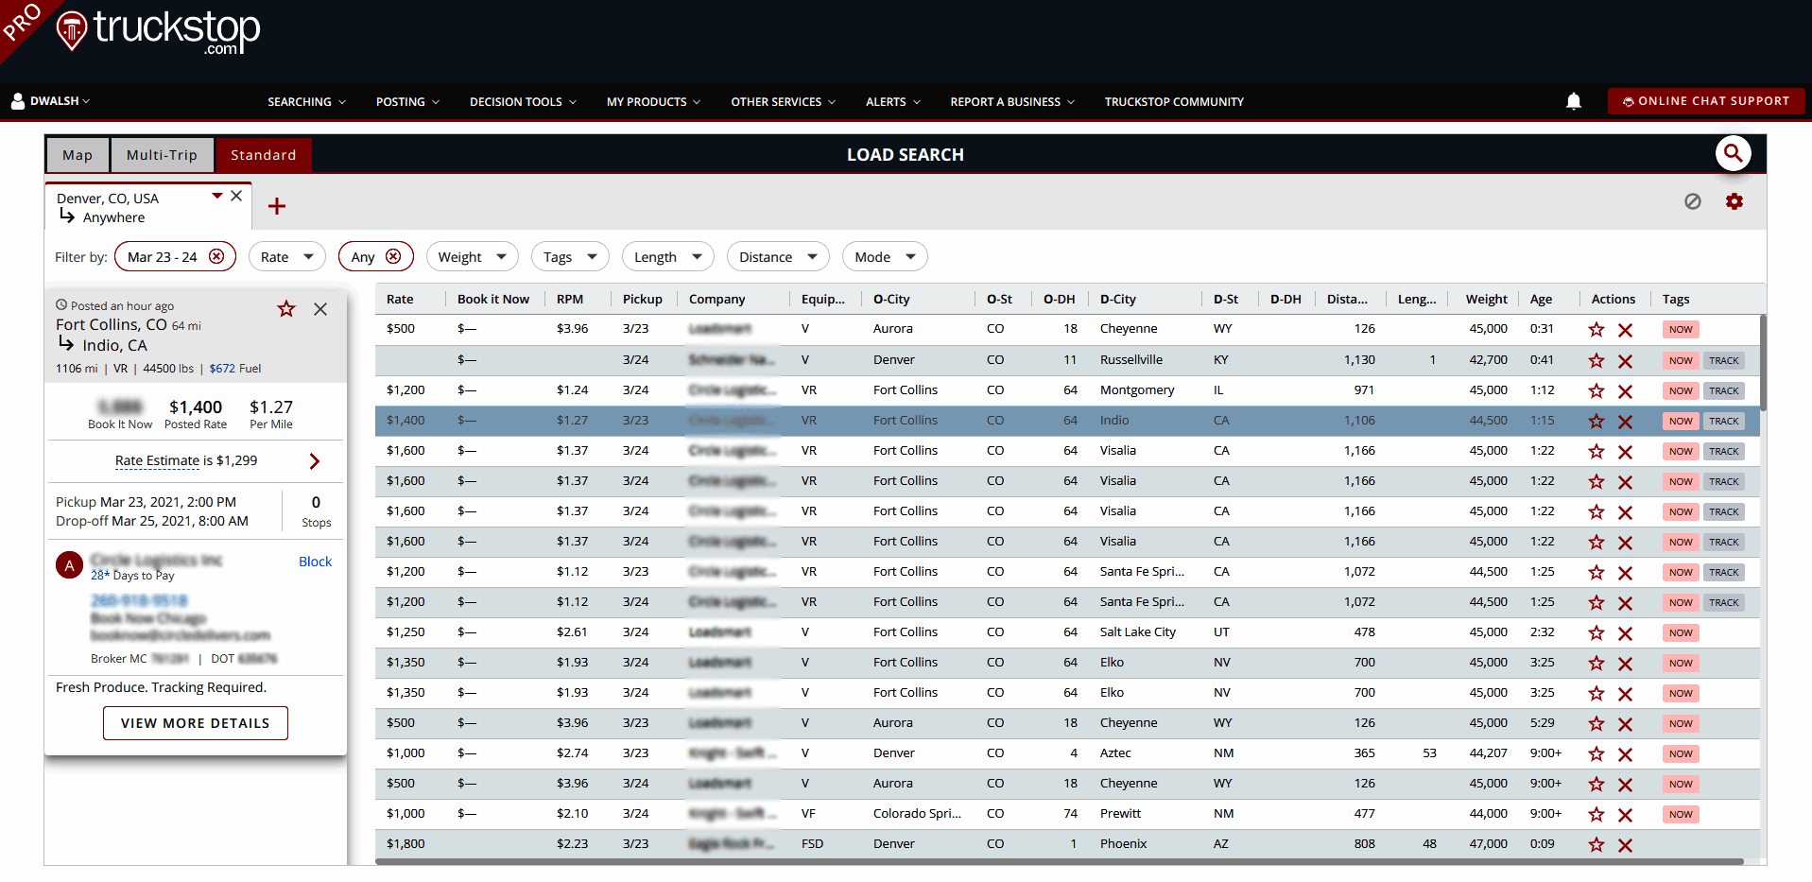Open the Decision Tools menu
This screenshot has height=882, width=1812.
click(x=522, y=102)
